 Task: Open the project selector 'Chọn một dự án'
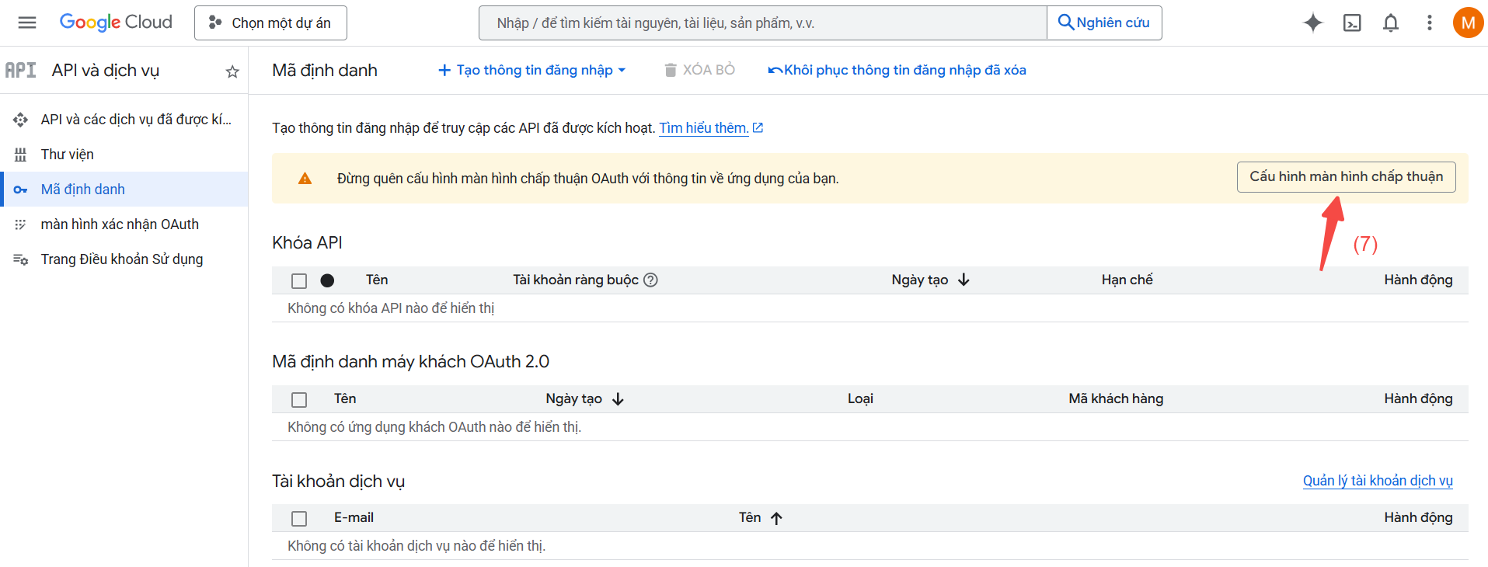(270, 23)
